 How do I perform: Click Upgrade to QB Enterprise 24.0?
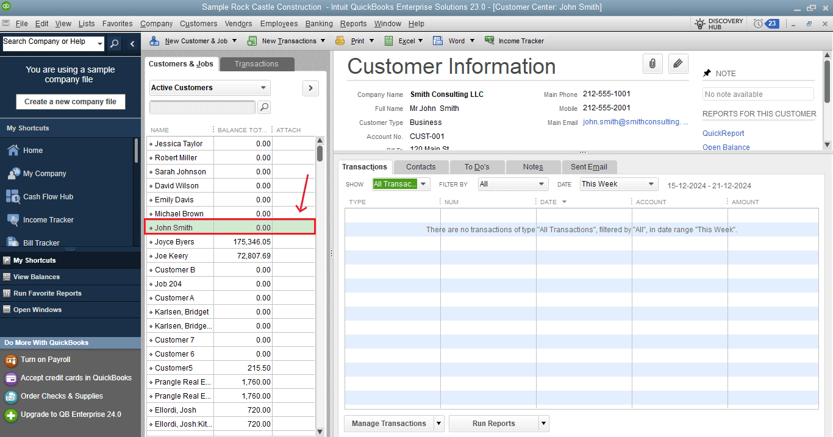point(71,414)
